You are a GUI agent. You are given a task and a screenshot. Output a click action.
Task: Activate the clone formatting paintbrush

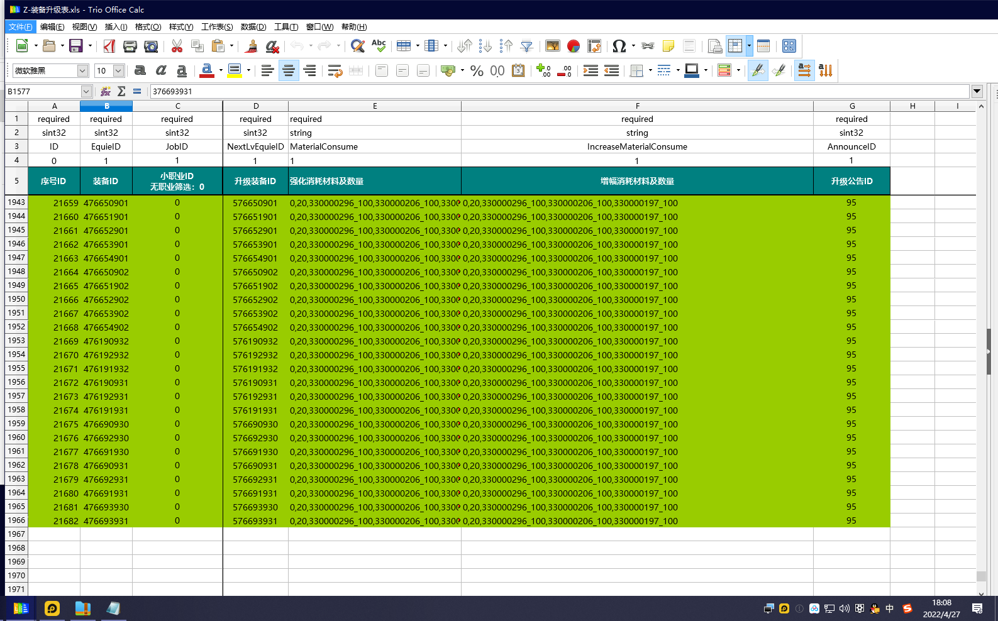tap(252, 46)
